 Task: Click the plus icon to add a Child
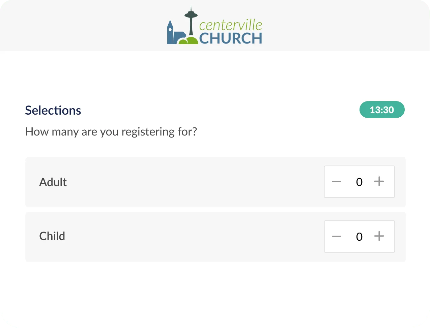click(x=379, y=236)
